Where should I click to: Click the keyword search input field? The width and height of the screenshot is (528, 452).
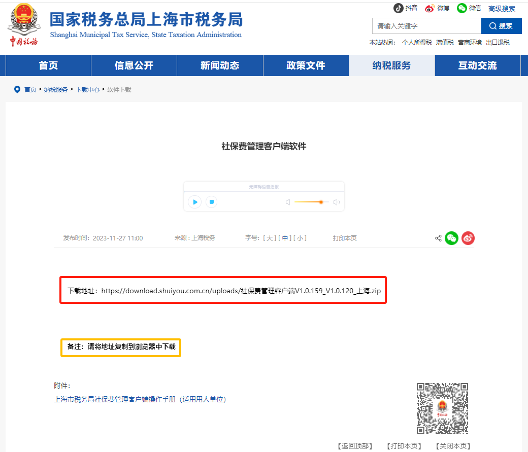coord(426,26)
